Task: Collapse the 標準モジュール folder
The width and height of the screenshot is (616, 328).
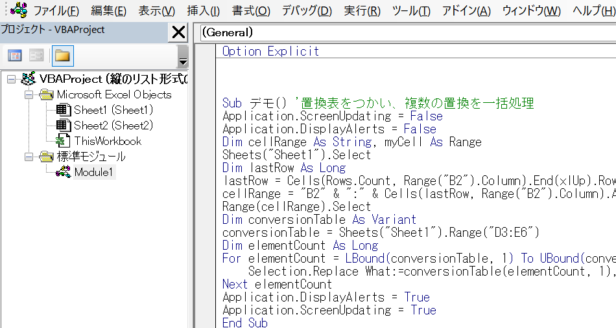Action: (x=29, y=157)
